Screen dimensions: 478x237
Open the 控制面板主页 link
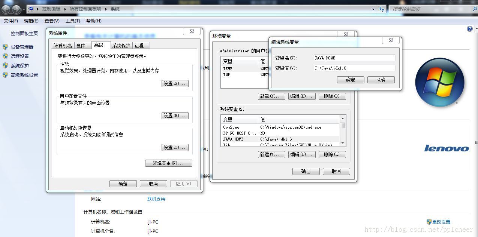(x=24, y=33)
